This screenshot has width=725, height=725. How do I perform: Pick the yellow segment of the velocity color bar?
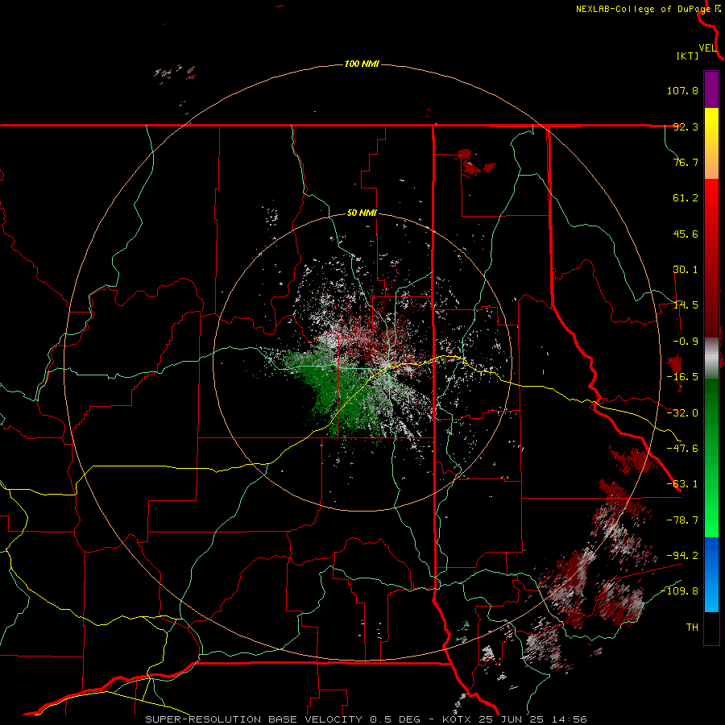click(711, 126)
